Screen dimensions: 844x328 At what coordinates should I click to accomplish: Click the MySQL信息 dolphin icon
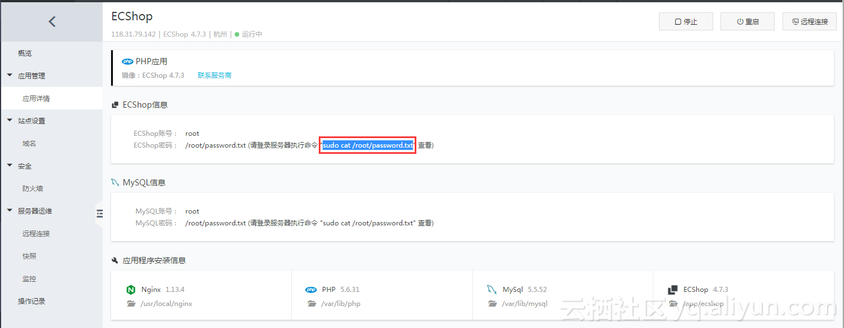(x=115, y=183)
